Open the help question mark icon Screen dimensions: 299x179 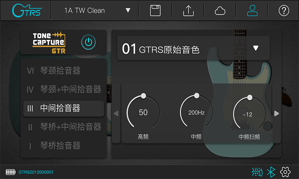(284, 10)
